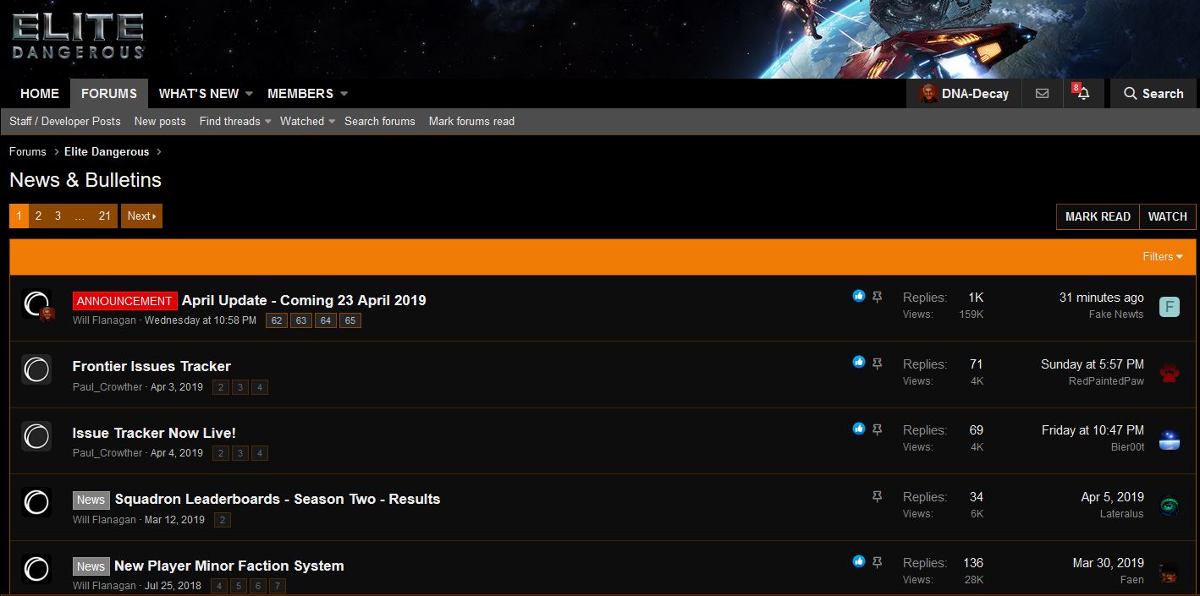Click thread starter avatar for Squadron Leaderboards
This screenshot has width=1200, height=596.
(x=36, y=503)
